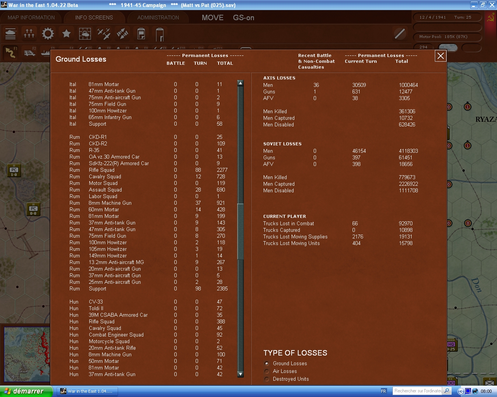Select the F1 move mode arrow icon
The image size is (497, 397).
tap(10, 52)
